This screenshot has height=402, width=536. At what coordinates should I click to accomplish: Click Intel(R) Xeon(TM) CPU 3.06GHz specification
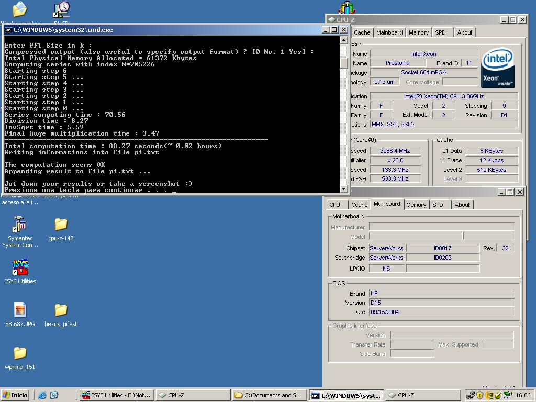[x=444, y=96]
